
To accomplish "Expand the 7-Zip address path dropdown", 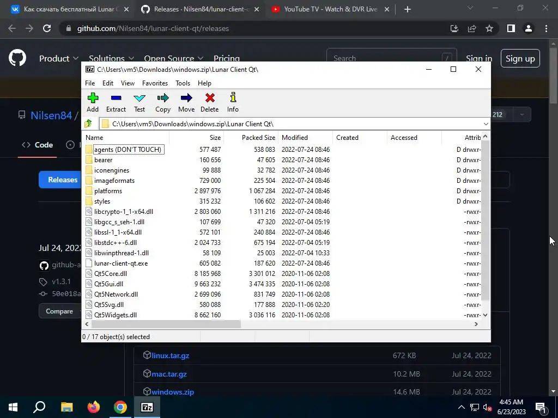I will (x=486, y=124).
